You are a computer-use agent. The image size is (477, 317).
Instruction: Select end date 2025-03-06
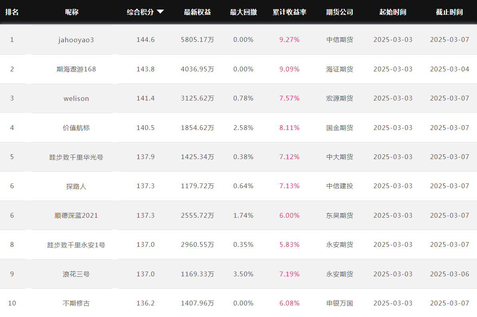[449, 274]
